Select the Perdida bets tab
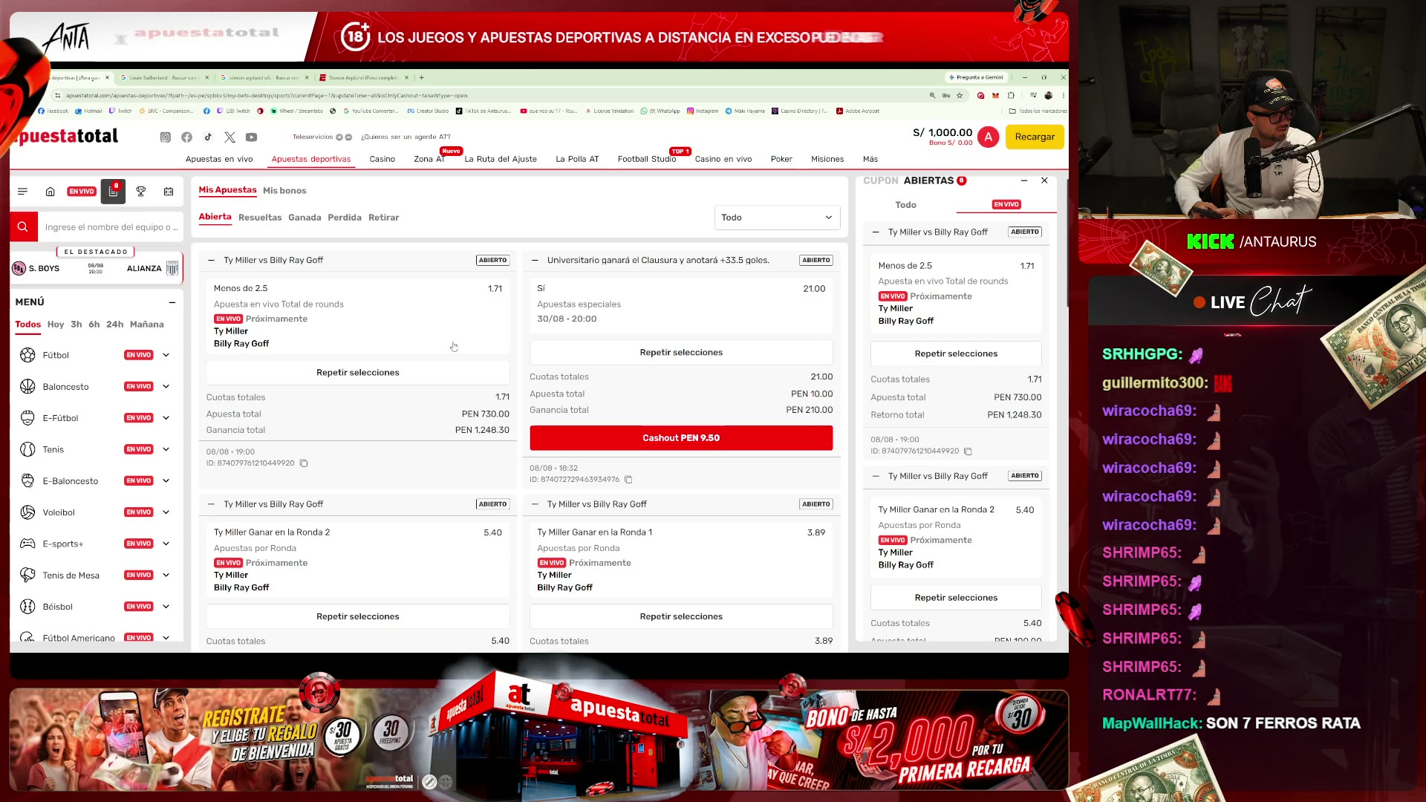The width and height of the screenshot is (1426, 802). coord(345,218)
